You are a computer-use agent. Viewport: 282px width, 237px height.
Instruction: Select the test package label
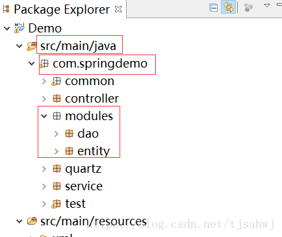(x=75, y=204)
